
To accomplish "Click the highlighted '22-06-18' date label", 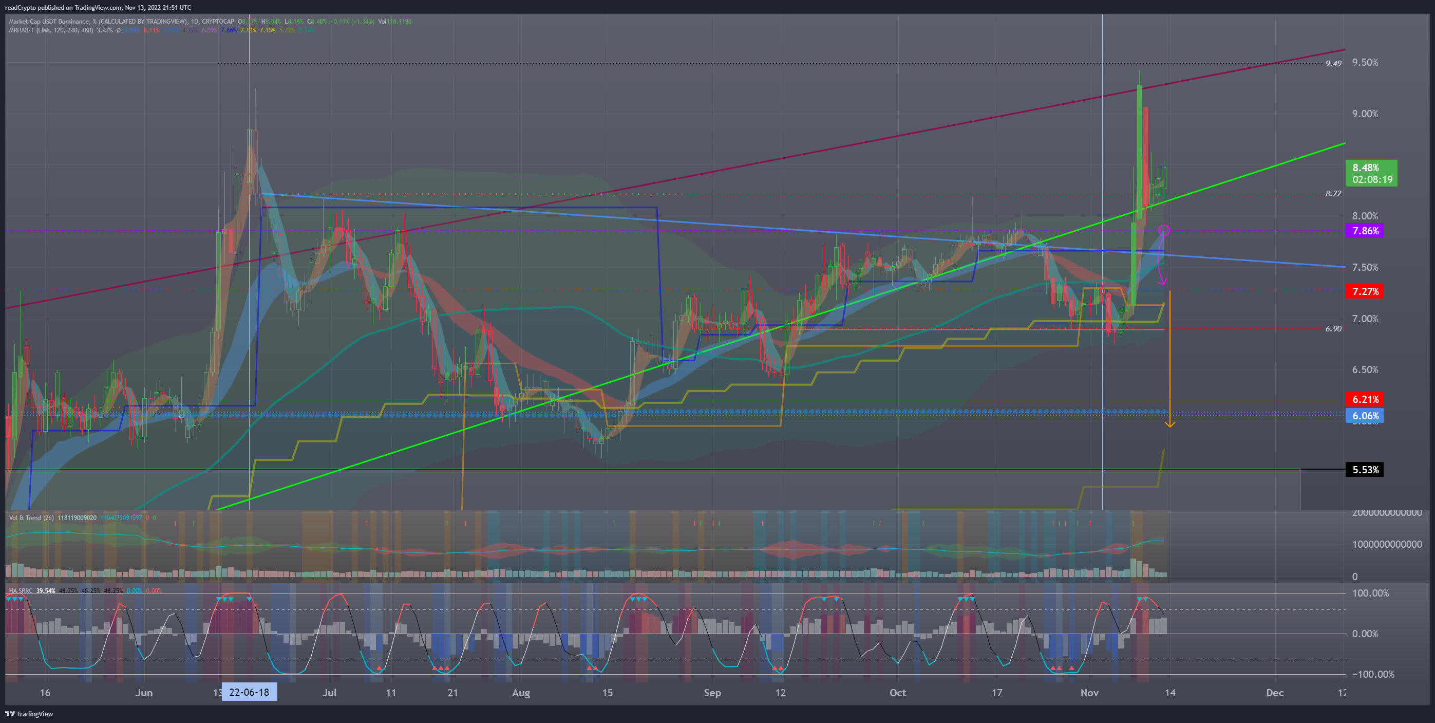I will point(249,692).
